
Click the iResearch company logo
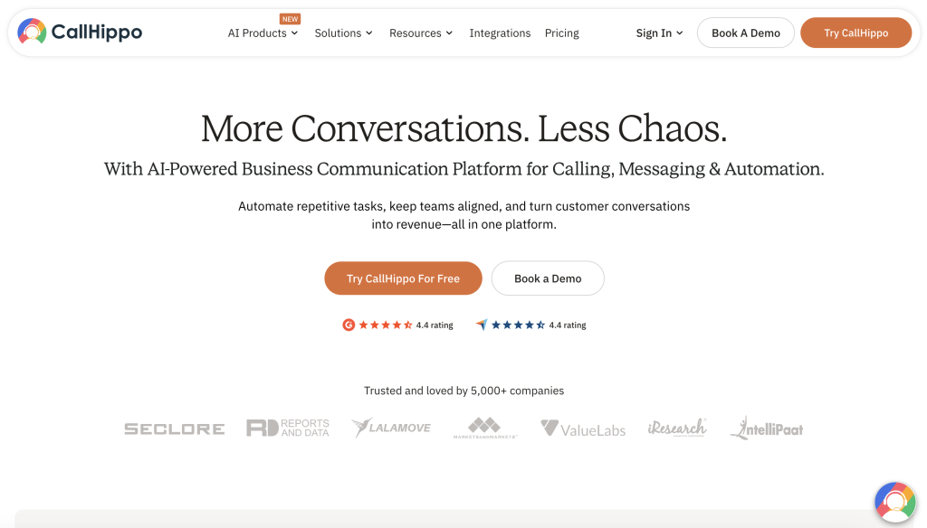(x=676, y=428)
